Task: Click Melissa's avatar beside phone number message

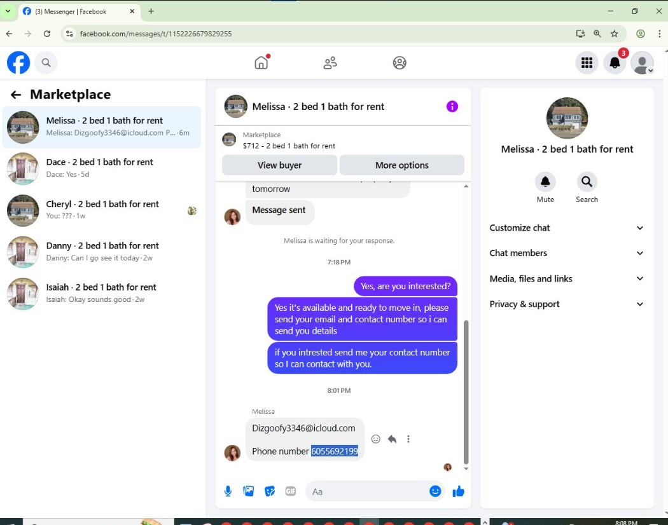Action: tap(232, 453)
